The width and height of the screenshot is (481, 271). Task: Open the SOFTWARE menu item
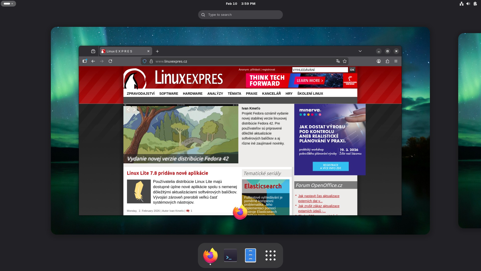[x=169, y=94]
